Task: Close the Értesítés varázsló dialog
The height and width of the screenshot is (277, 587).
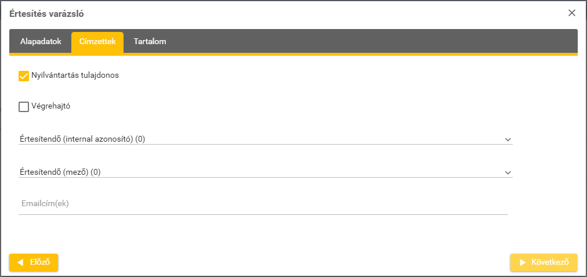Action: tap(572, 13)
